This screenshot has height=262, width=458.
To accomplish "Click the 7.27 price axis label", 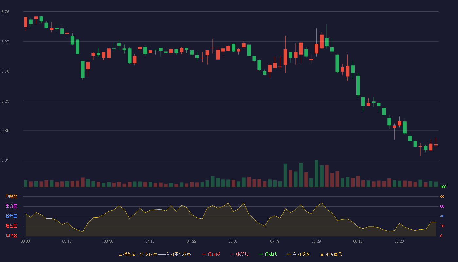I will tap(5, 42).
